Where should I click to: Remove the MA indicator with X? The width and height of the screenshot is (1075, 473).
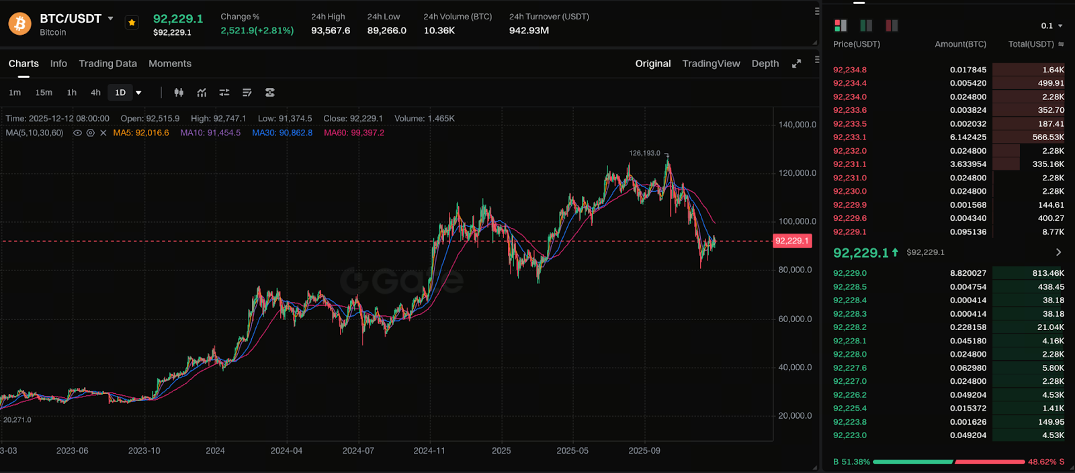103,133
